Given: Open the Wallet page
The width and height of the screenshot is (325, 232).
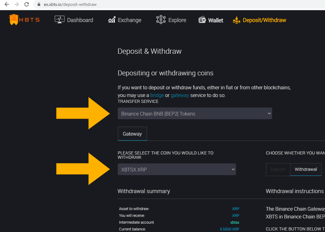Looking at the screenshot, I should tap(216, 20).
